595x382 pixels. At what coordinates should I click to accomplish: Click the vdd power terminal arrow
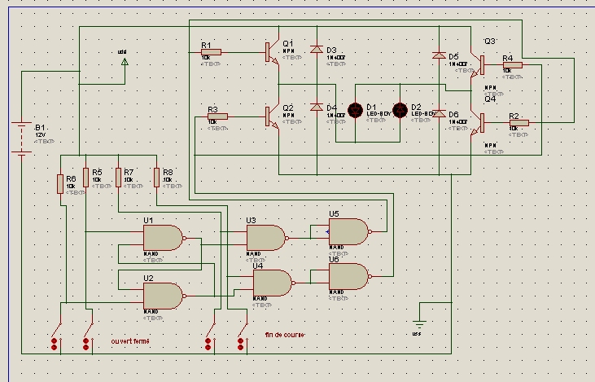[x=125, y=62]
